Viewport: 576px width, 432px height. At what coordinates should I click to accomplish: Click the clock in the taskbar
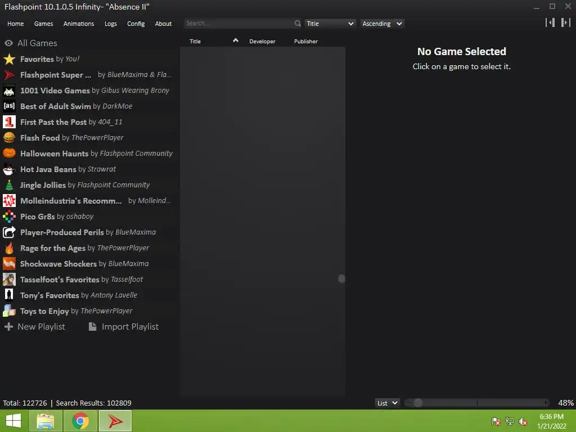coord(551,421)
